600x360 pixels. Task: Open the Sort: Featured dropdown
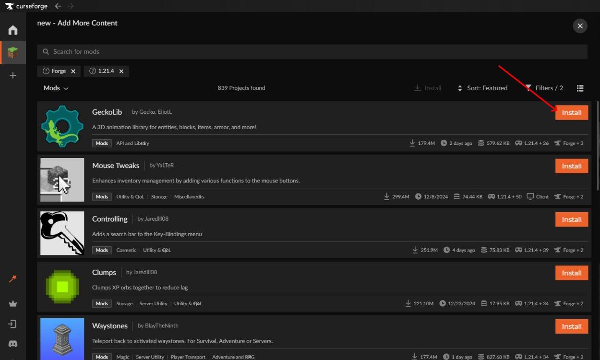[x=483, y=88]
